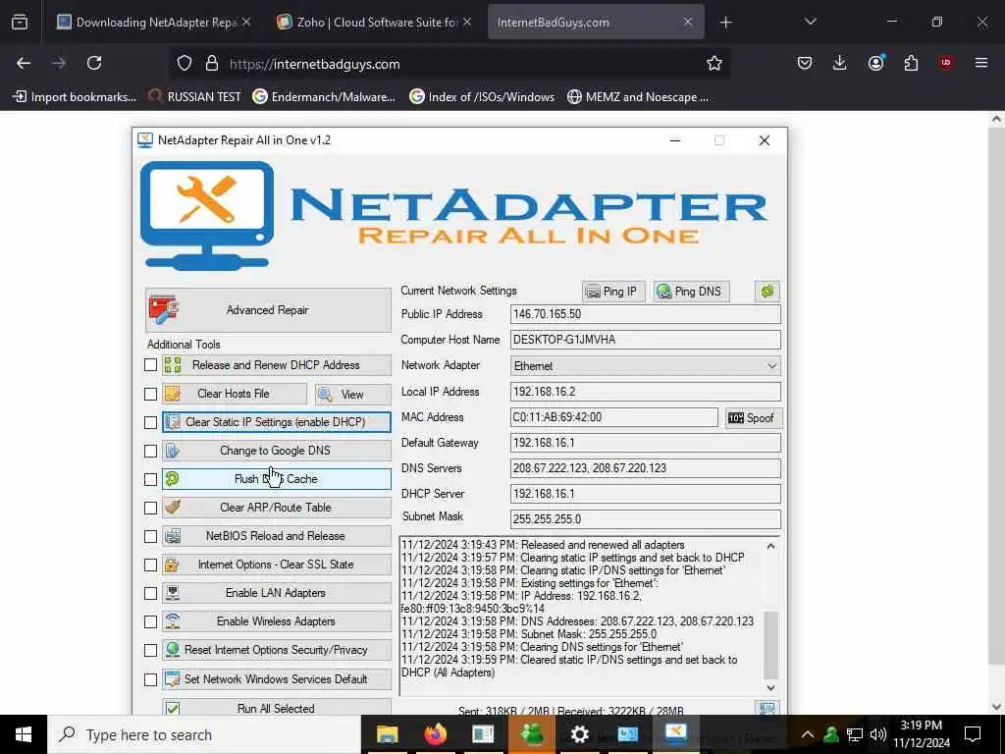Open the extensions puzzle icon
Image resolution: width=1005 pixels, height=754 pixels.
point(911,63)
